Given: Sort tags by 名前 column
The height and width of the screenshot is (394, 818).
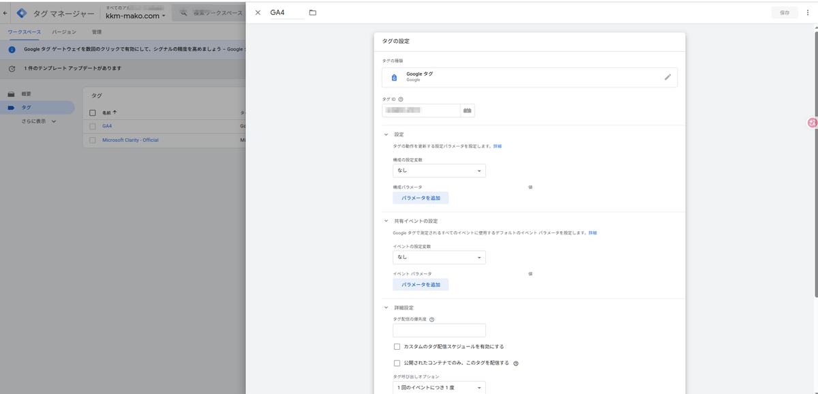Looking at the screenshot, I should (109, 112).
